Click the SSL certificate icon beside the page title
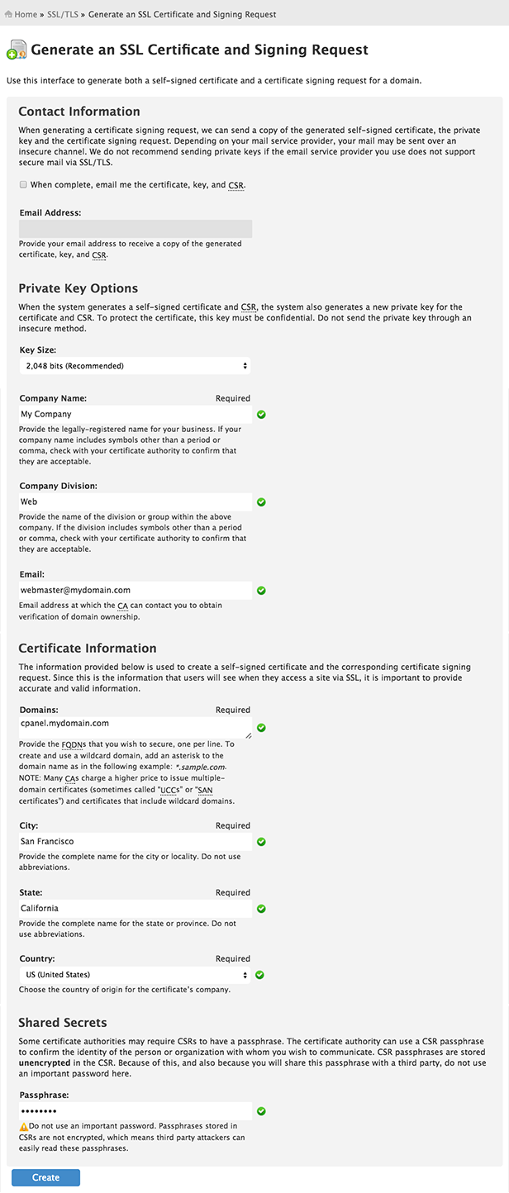The image size is (509, 1193). (x=19, y=50)
